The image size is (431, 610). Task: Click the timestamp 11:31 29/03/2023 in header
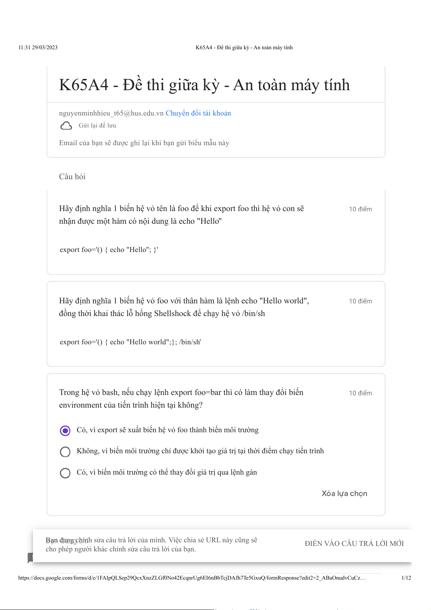38,47
